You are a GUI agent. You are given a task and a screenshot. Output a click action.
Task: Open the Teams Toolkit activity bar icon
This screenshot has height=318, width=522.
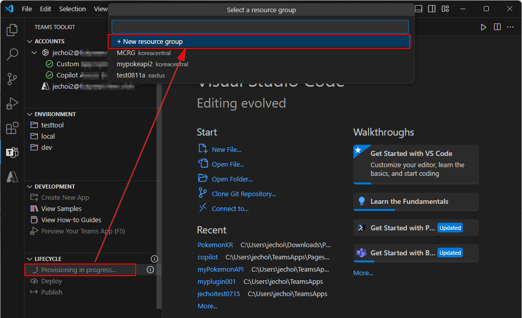point(12,153)
